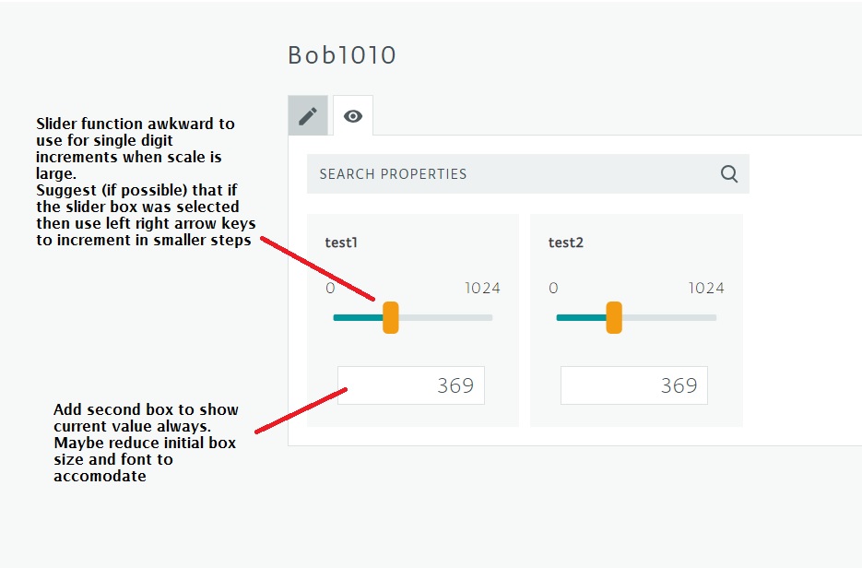Image resolution: width=862 pixels, height=568 pixels.
Task: Click the test2 slider handle
Action: tap(615, 316)
